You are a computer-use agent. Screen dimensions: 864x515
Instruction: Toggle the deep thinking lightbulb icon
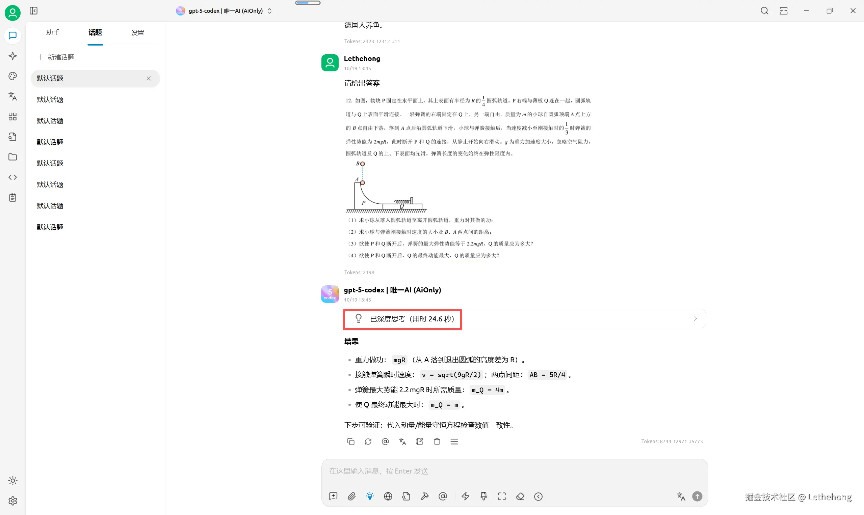point(370,496)
